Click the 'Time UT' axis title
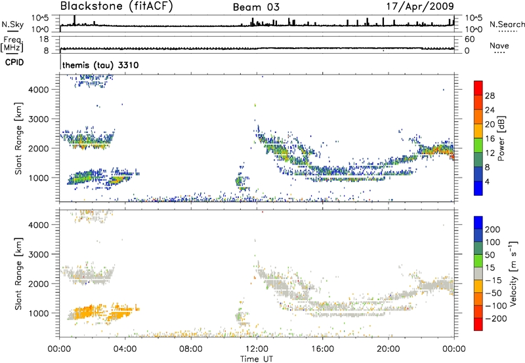Viewport: 525px width, 363px height. point(257,358)
